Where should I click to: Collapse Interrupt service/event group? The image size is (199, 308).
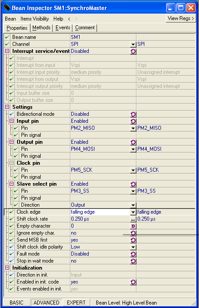click(7, 51)
